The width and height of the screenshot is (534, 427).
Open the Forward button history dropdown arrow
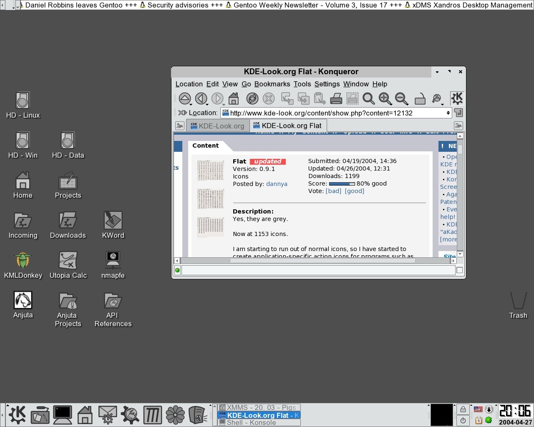click(224, 104)
